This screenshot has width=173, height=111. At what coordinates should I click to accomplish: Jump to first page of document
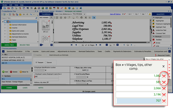pos(72,45)
